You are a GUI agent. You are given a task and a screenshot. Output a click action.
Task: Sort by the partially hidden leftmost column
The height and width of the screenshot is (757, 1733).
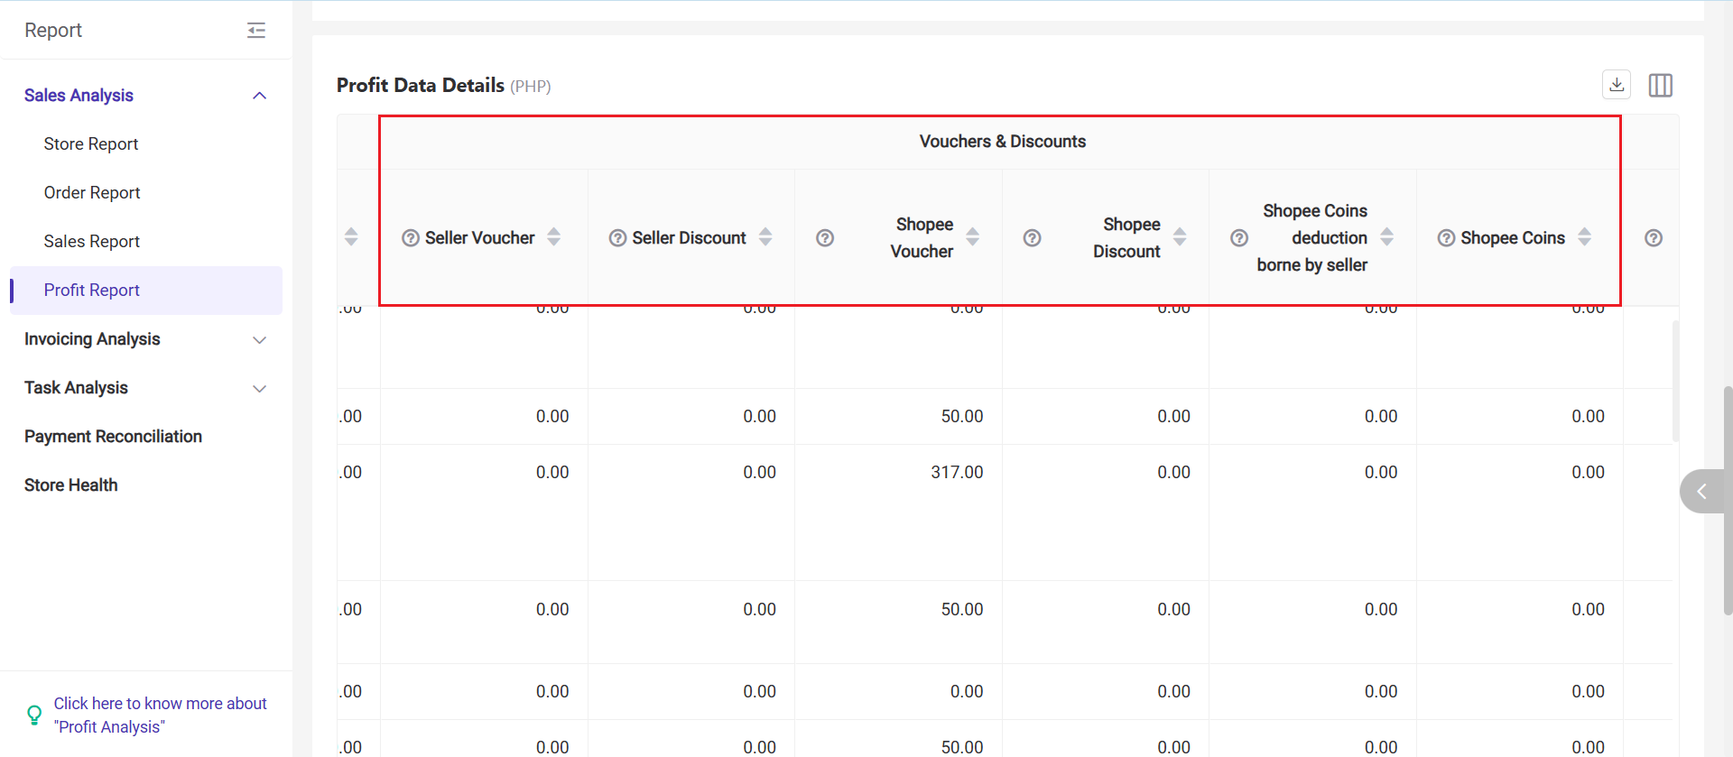click(351, 237)
